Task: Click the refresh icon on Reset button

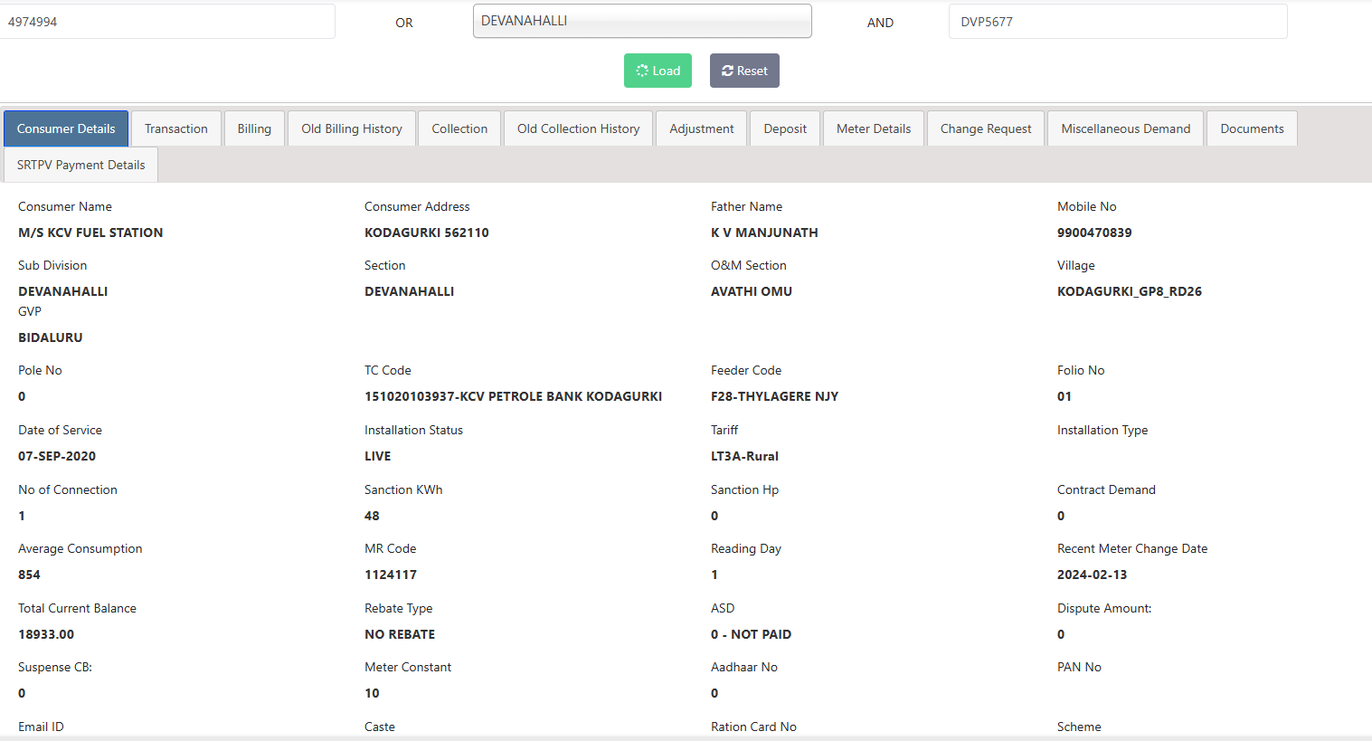Action: (727, 71)
